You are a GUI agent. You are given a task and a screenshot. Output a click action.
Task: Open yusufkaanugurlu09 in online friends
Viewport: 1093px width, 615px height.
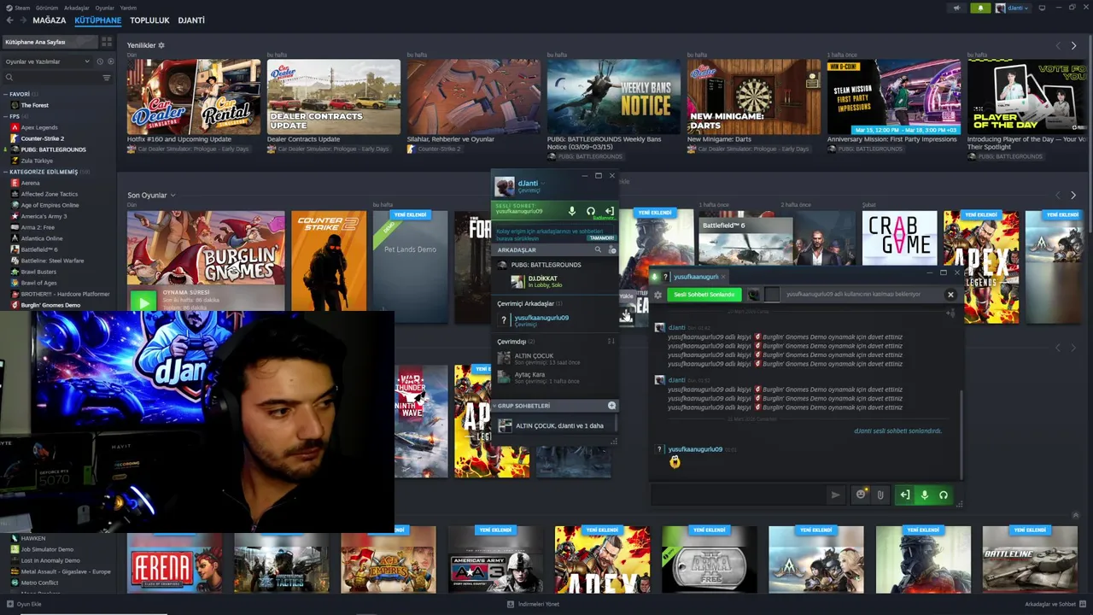pyautogui.click(x=555, y=320)
